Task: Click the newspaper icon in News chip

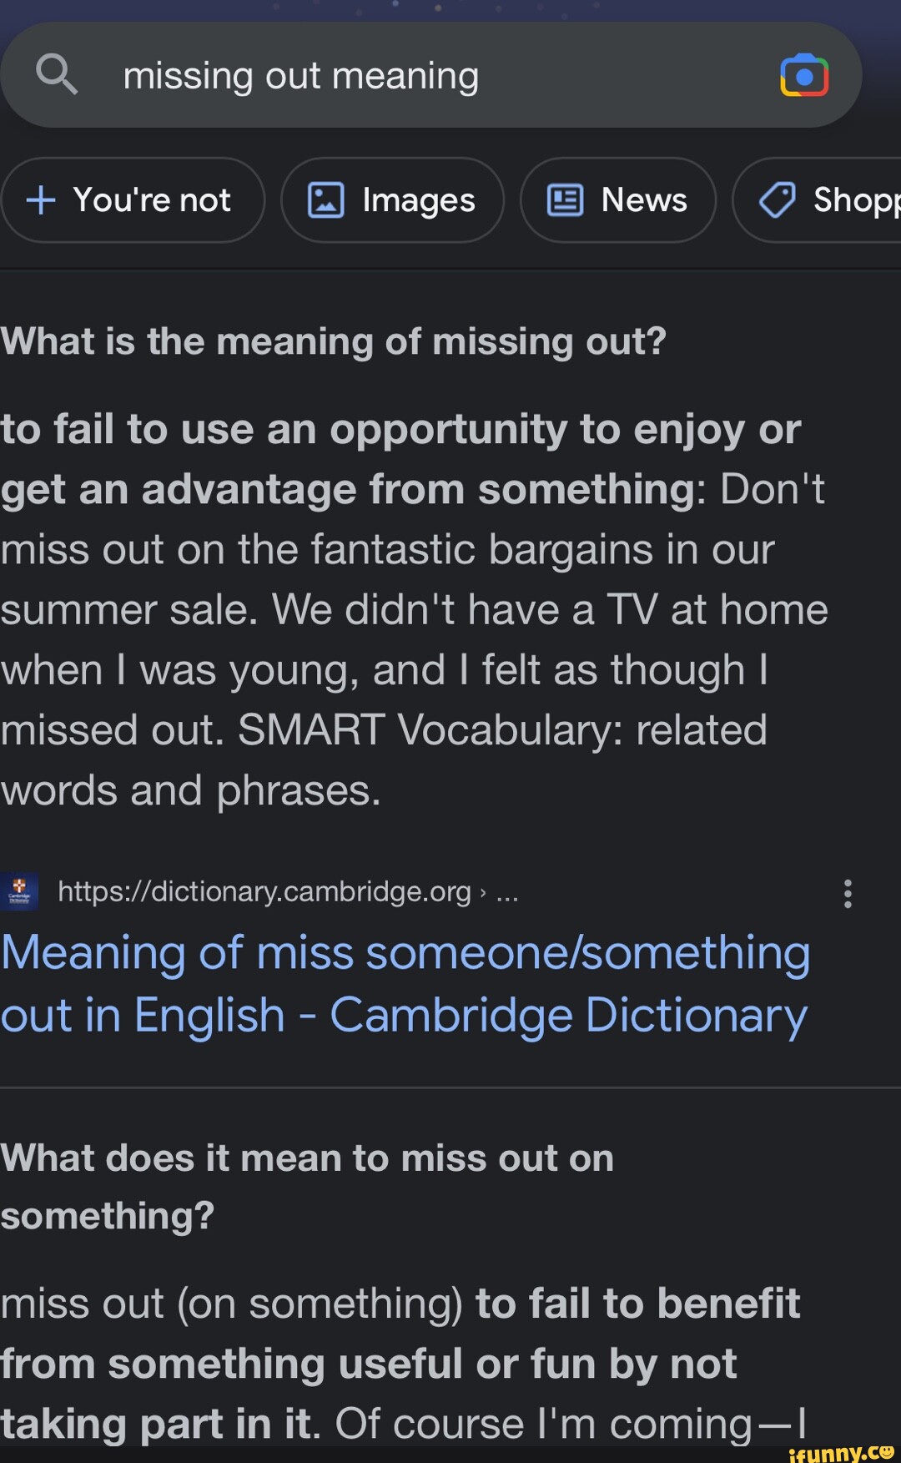Action: [x=565, y=200]
